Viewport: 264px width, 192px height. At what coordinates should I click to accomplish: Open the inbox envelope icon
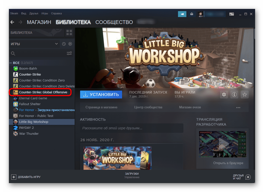tap(192, 14)
